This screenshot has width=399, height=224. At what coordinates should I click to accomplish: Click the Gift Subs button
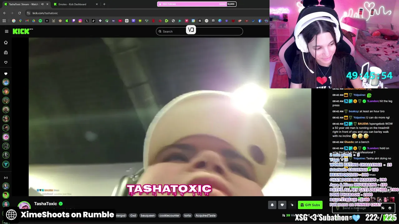310,205
